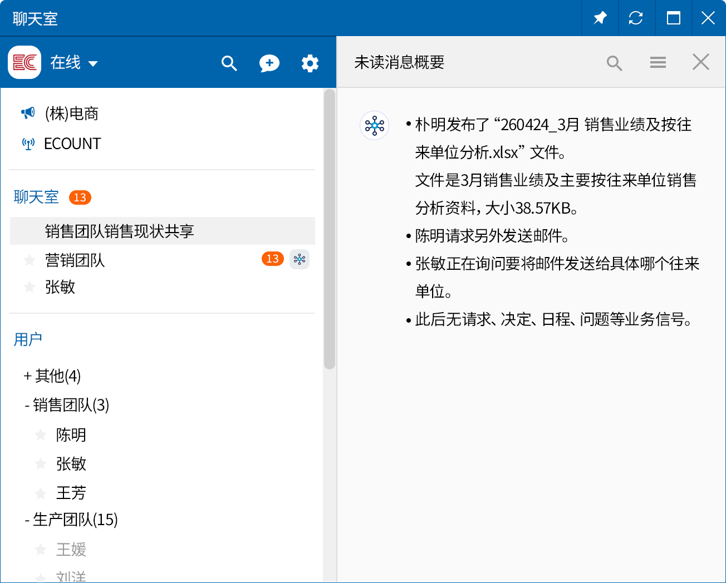Image resolution: width=726 pixels, height=583 pixels.
Task: Toggle favorite star for user 王芳
Action: 41,493
